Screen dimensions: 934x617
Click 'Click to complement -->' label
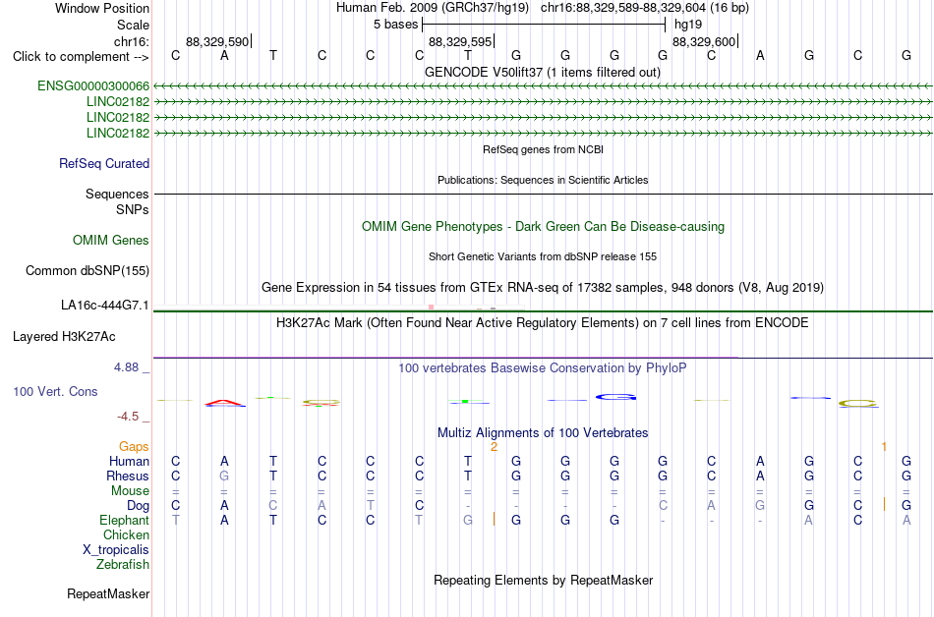click(x=81, y=57)
